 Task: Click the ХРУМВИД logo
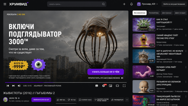click(19, 4)
